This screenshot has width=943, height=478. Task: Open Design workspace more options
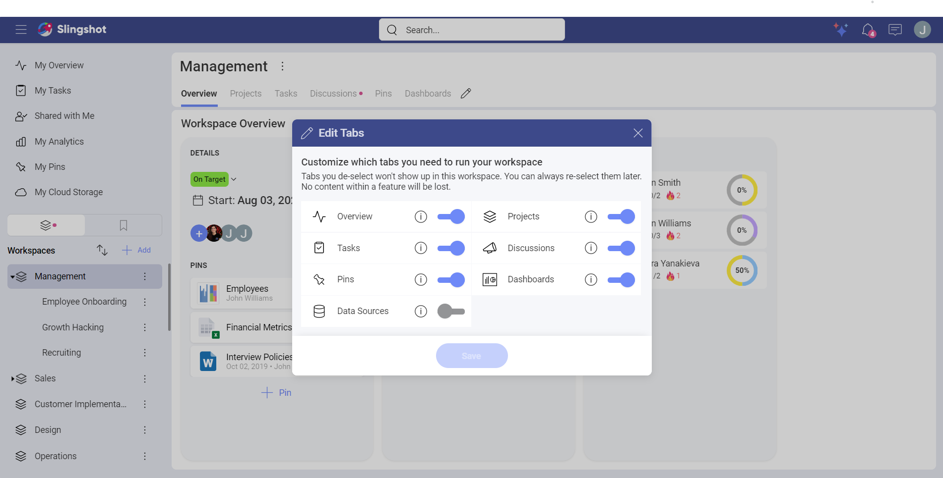[145, 430]
